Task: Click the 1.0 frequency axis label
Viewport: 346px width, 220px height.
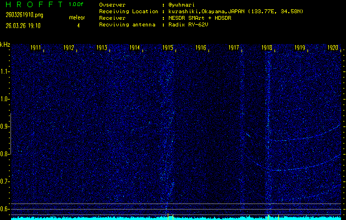Action: click(x=4, y=99)
